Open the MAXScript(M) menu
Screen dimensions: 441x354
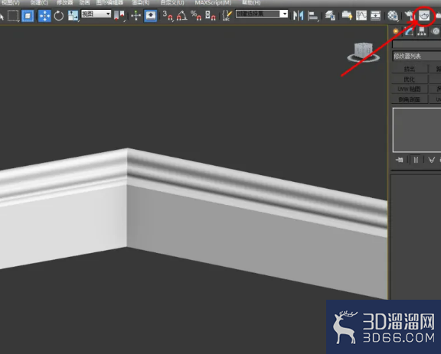[x=213, y=3]
